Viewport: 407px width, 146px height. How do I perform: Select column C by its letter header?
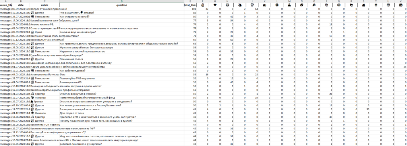point(45,1)
